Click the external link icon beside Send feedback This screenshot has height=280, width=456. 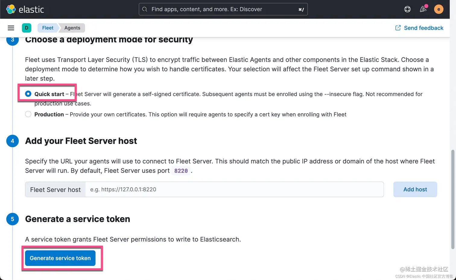pyautogui.click(x=398, y=28)
